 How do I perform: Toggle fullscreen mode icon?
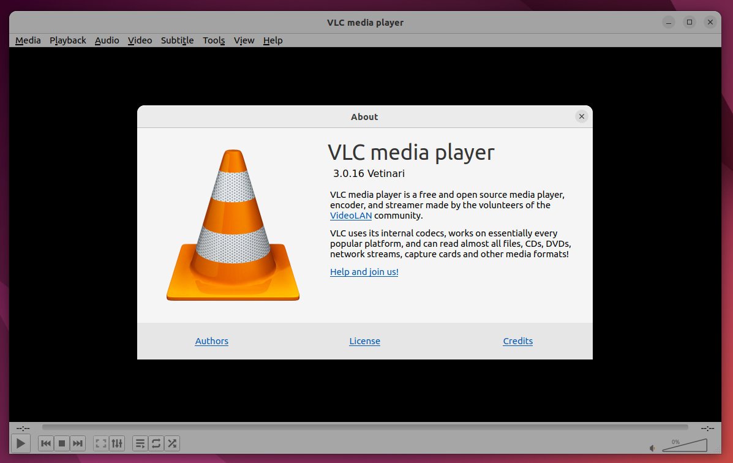[101, 443]
